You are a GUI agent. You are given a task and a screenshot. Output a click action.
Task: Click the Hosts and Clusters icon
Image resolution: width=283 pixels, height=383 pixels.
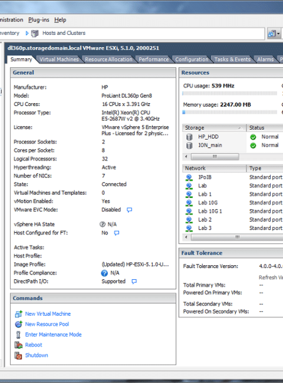(35, 33)
